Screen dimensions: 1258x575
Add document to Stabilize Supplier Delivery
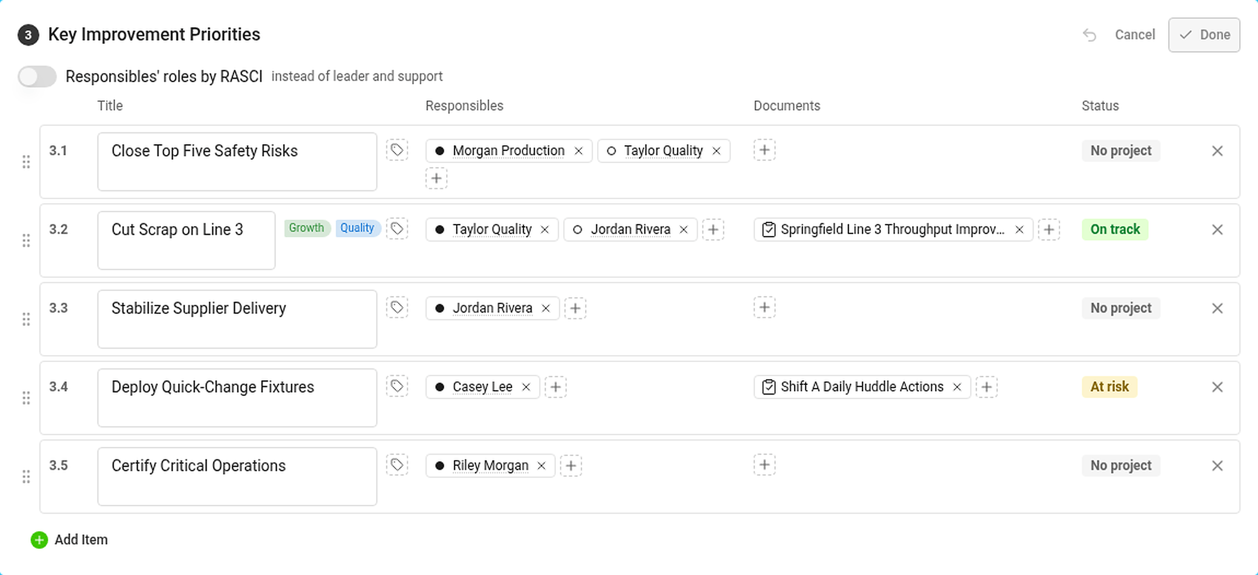point(765,307)
